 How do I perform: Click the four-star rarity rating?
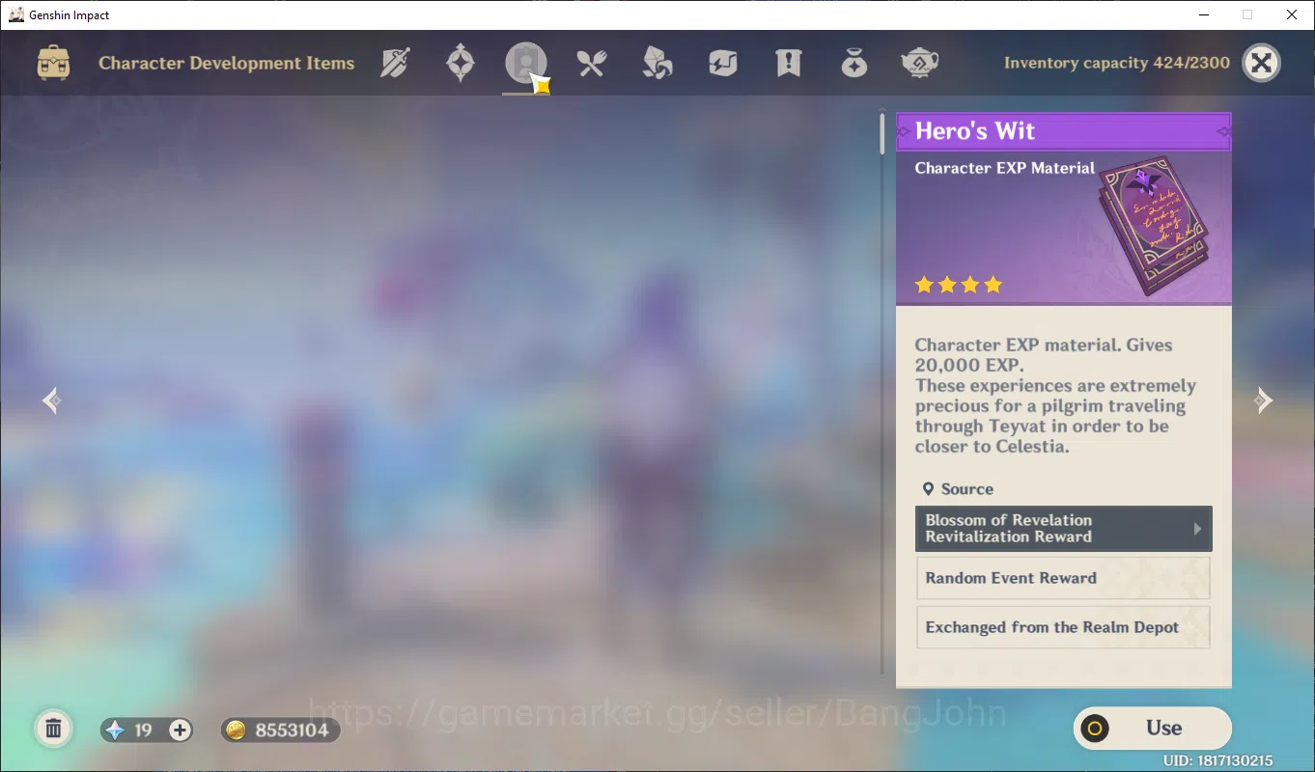[959, 285]
